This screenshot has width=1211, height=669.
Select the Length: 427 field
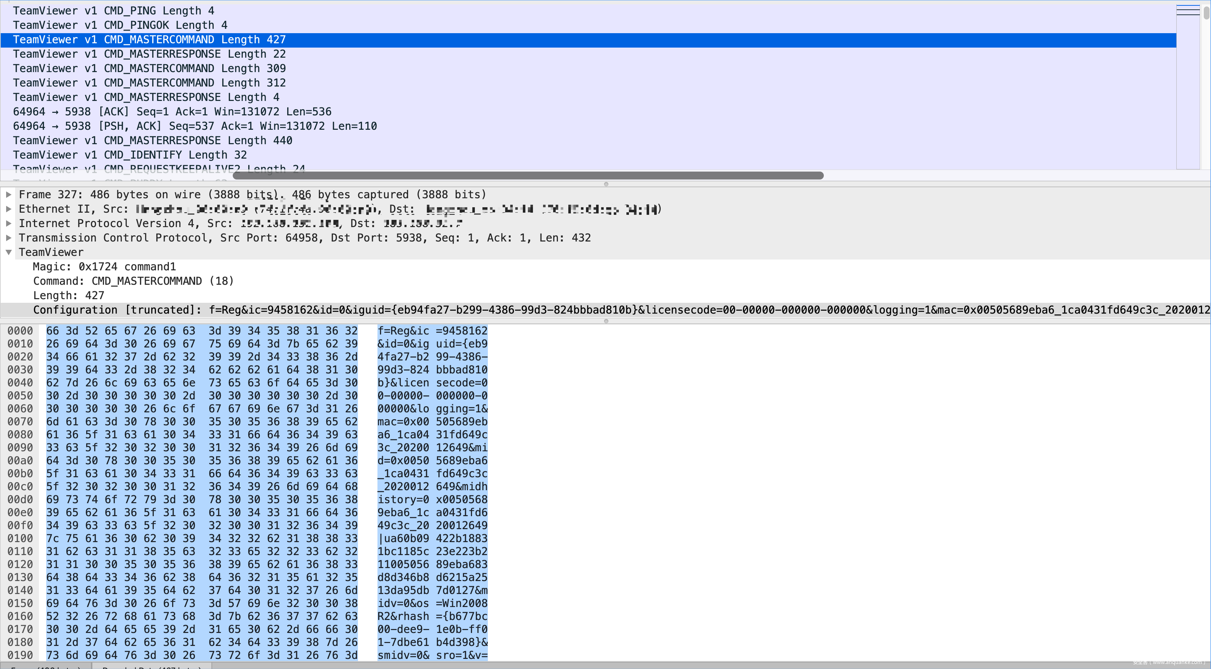click(x=69, y=296)
